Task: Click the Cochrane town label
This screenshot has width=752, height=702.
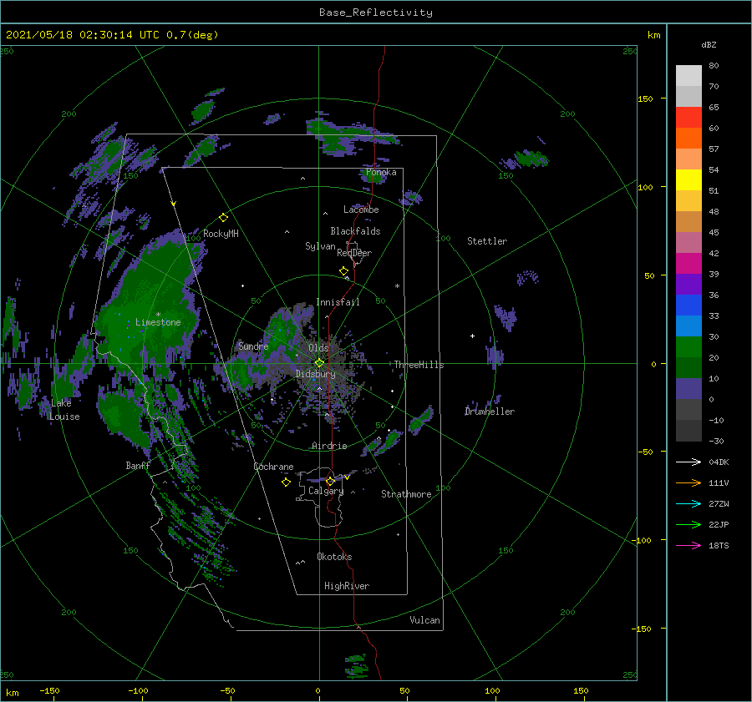Action: pos(273,467)
